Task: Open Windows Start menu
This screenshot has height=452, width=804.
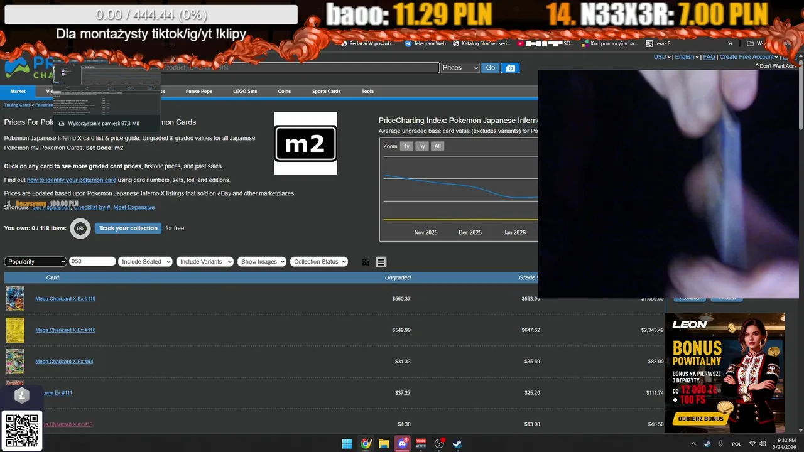Action: [347, 444]
